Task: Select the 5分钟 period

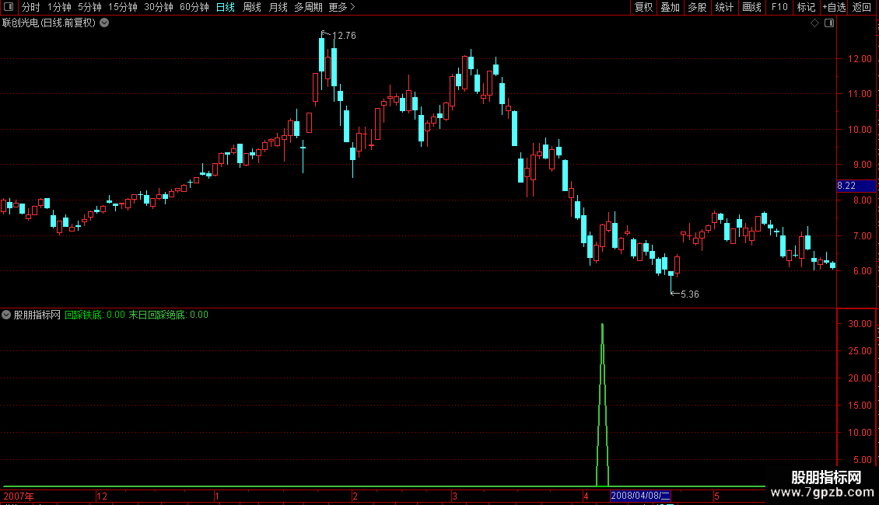Action: (89, 7)
